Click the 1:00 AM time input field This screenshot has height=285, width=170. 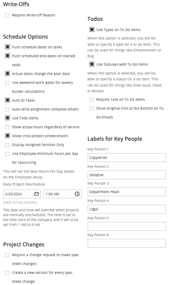click(62, 194)
